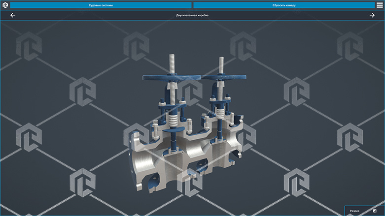Open the Судовые системы section
The image size is (385, 216).
tap(101, 5)
